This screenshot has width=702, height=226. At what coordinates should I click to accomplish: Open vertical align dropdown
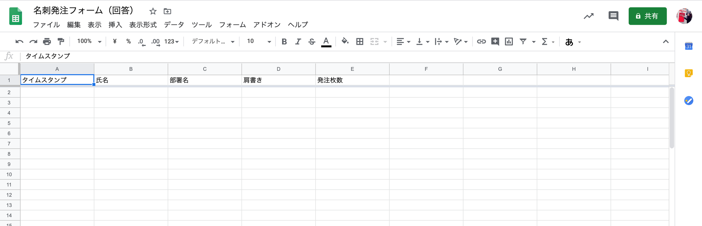tap(422, 41)
